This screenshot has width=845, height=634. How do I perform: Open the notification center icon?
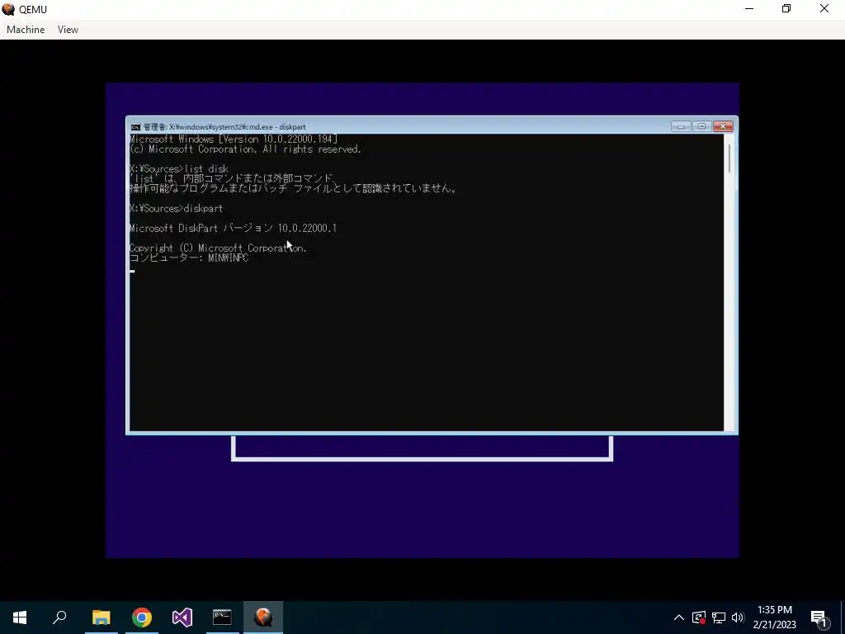click(x=819, y=617)
